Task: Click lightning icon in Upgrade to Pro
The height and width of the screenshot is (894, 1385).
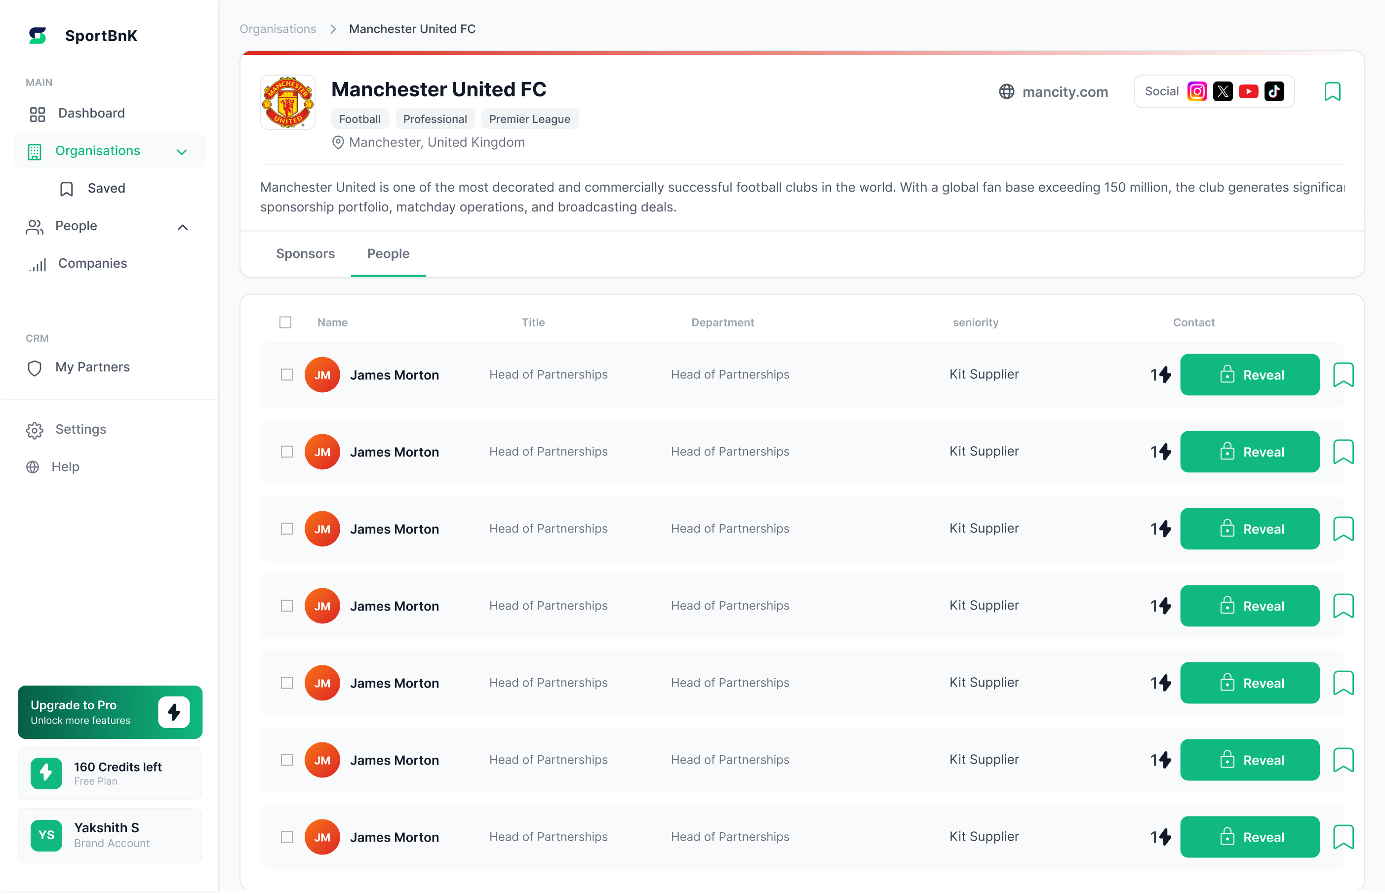Action: click(x=173, y=712)
